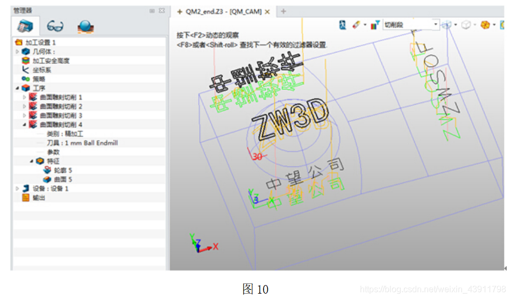Click the wireframe cube view icon
The height and width of the screenshot is (299, 511).
(447, 25)
